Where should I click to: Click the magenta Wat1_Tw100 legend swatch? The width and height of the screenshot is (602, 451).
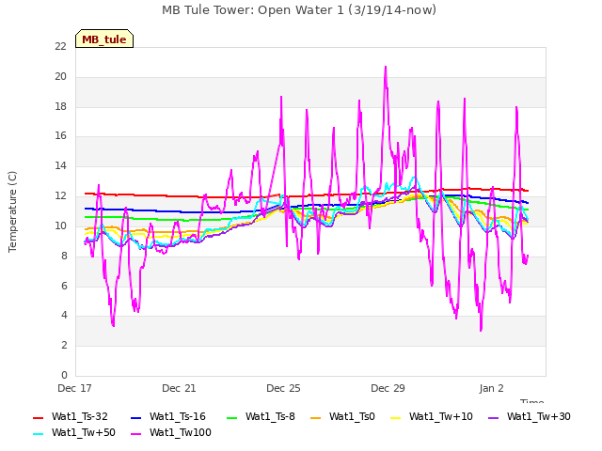(135, 434)
